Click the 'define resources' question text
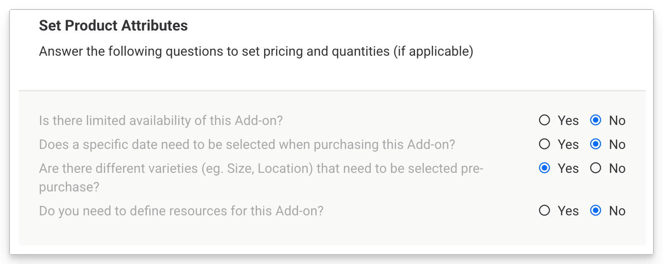 [x=181, y=211]
